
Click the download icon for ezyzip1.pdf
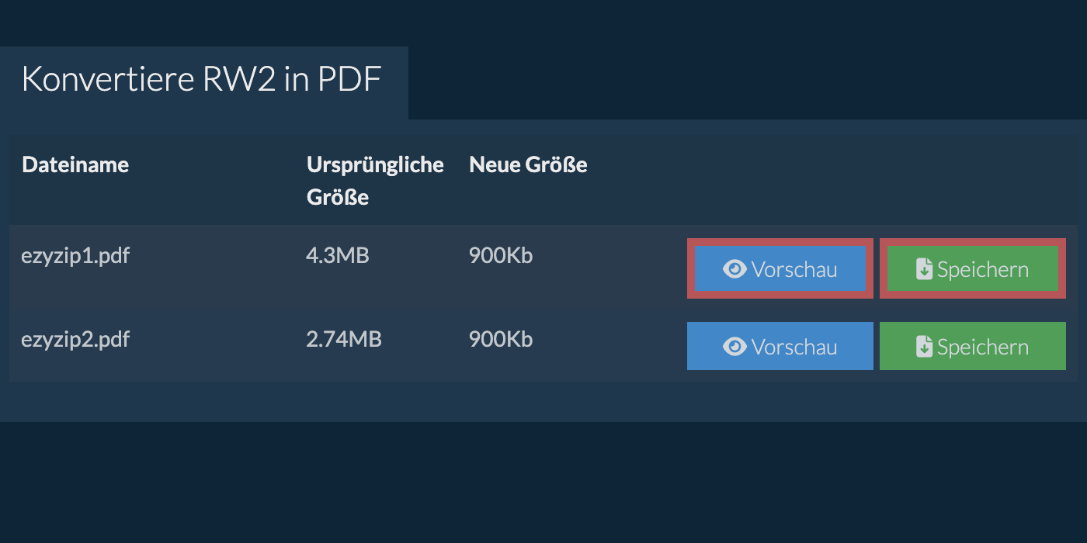(x=924, y=269)
